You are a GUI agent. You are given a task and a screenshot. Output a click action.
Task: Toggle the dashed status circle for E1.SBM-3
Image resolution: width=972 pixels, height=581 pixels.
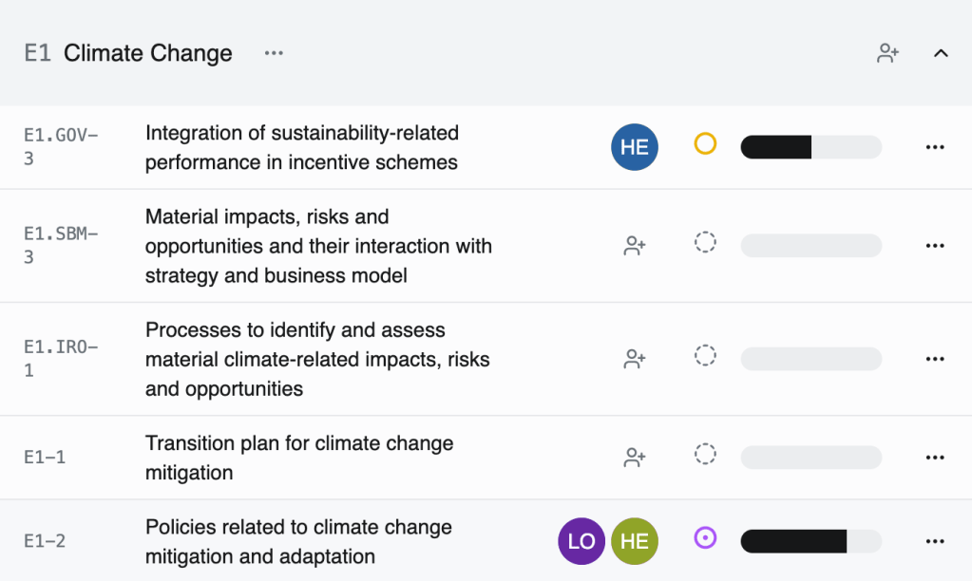(705, 242)
